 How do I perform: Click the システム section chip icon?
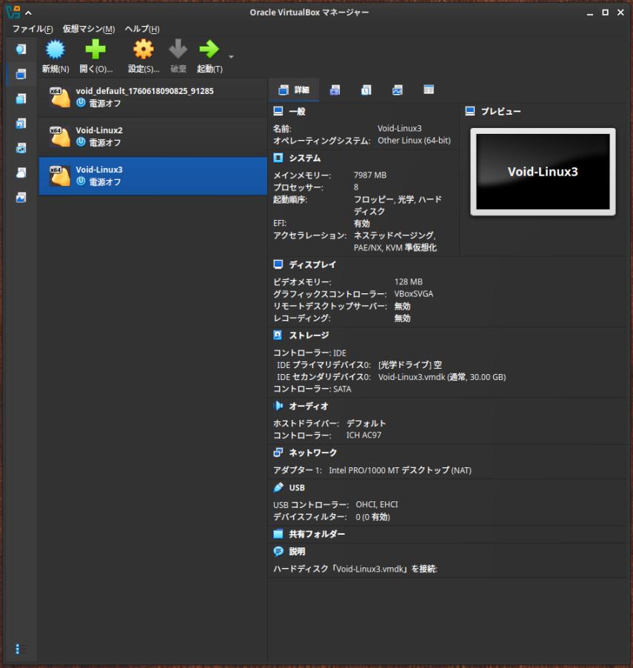pyautogui.click(x=278, y=158)
